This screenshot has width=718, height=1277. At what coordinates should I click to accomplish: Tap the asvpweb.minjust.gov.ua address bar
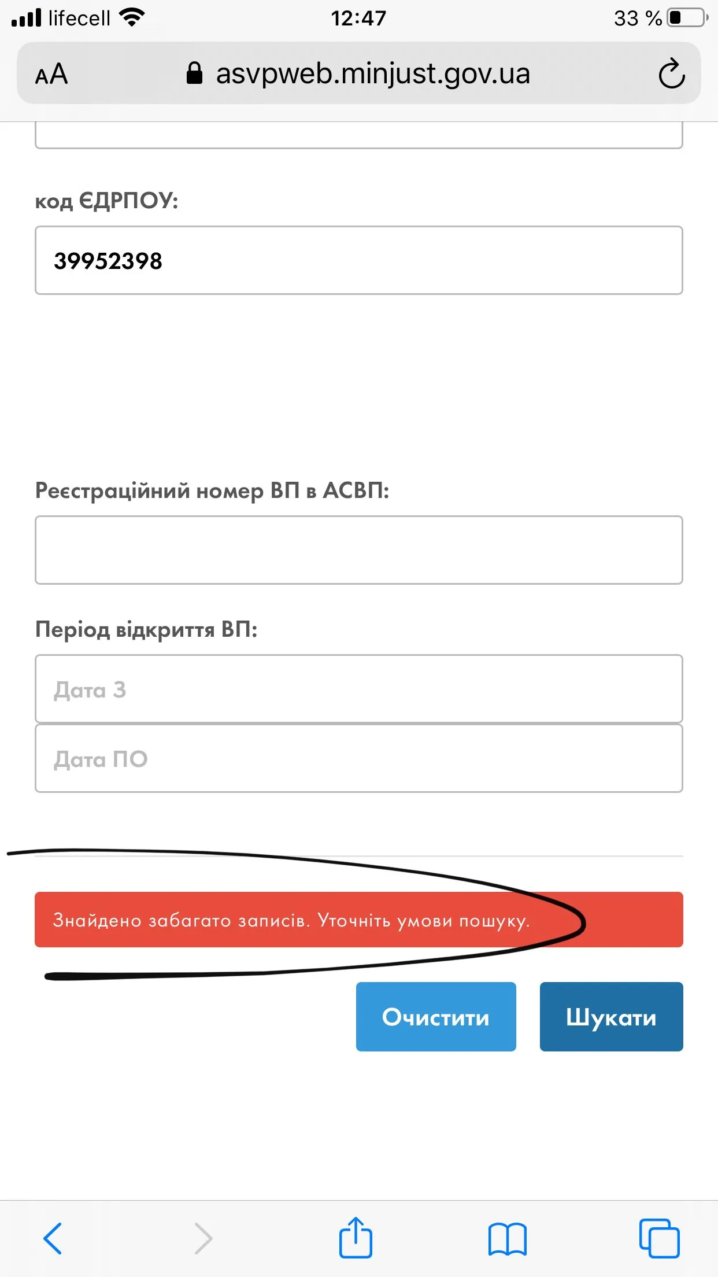click(x=372, y=73)
